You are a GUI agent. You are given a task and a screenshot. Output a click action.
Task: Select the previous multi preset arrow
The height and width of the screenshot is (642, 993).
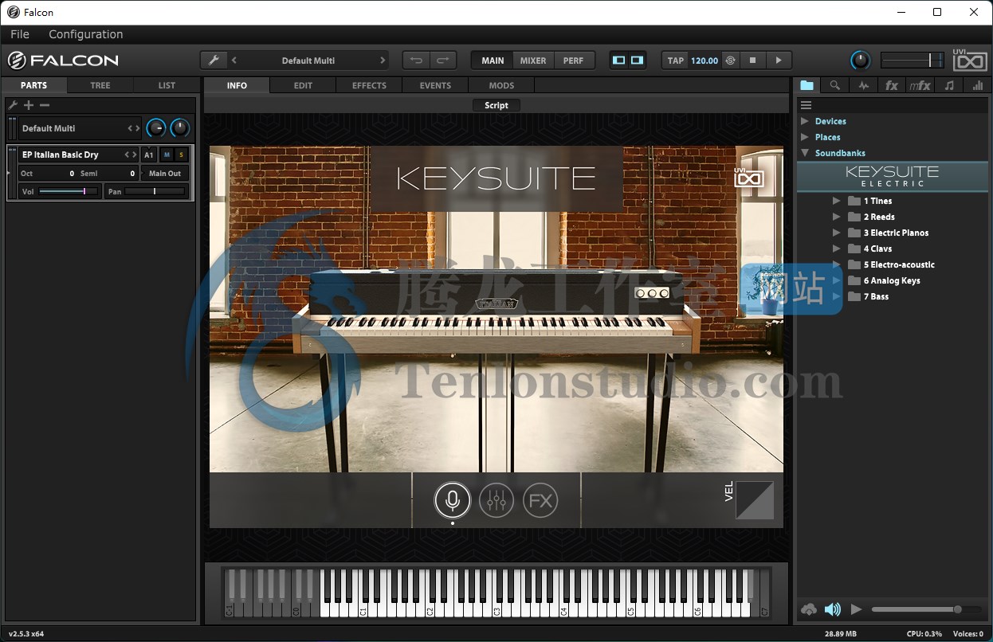[x=234, y=61]
